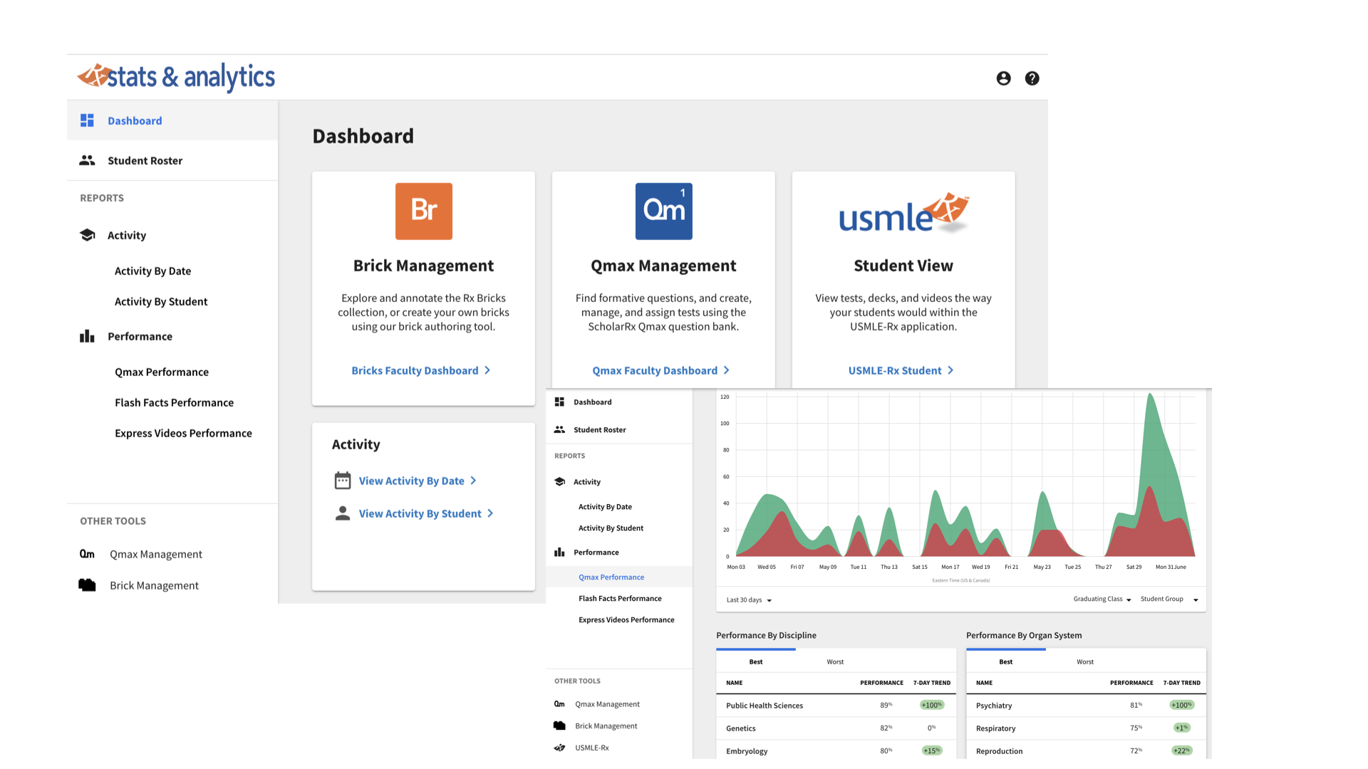Click PERFORMANCE header in Organ System table
This screenshot has height=769, width=1368.
coord(1131,683)
